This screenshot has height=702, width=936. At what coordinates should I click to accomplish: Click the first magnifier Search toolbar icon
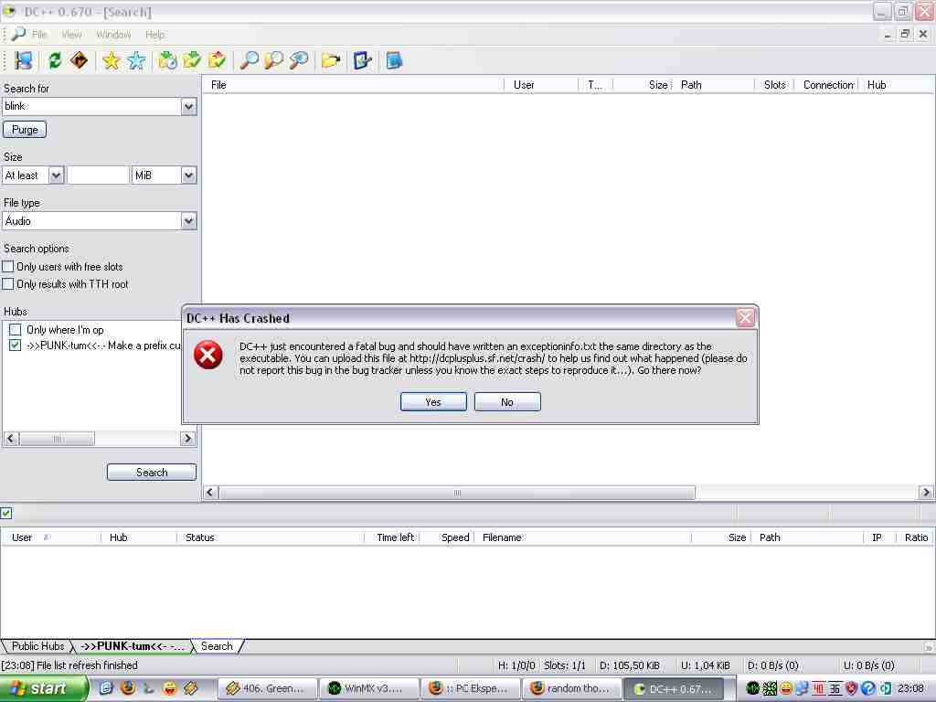pyautogui.click(x=249, y=60)
